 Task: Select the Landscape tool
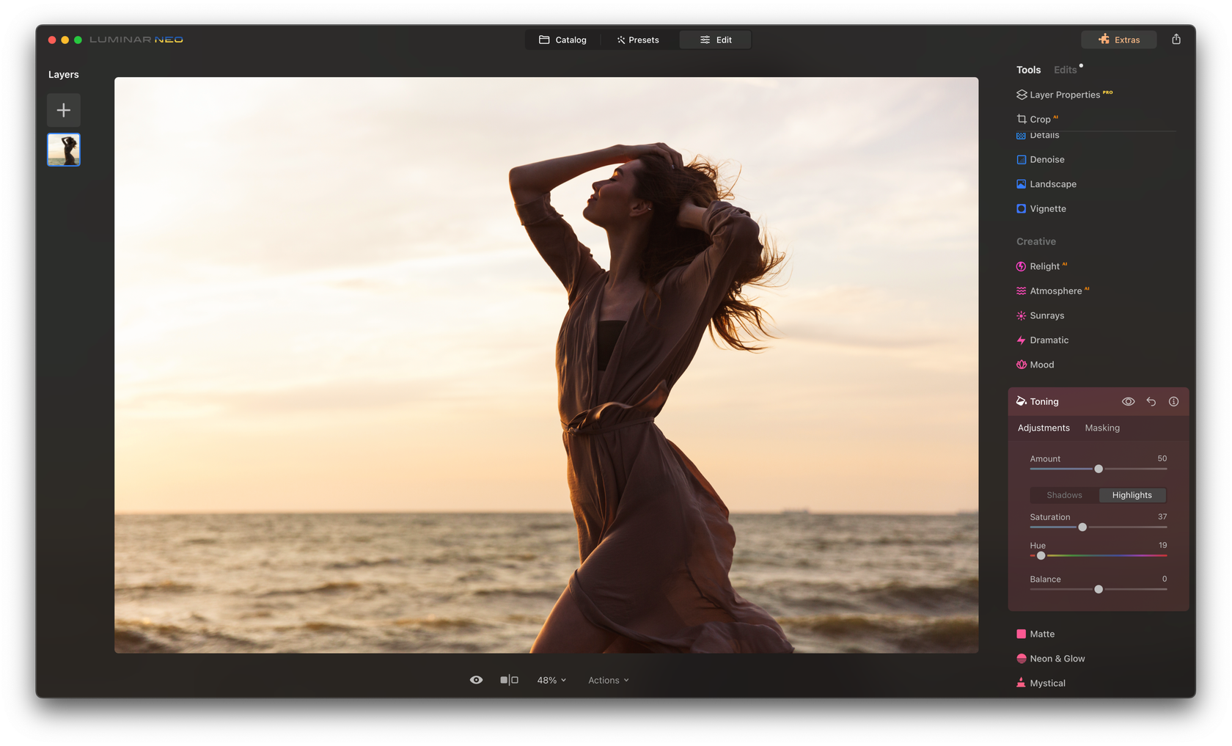pos(1053,183)
